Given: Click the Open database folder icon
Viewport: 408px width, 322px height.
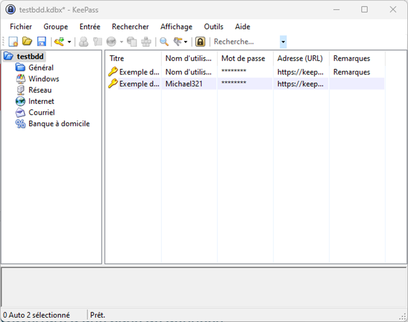Looking at the screenshot, I should click(x=27, y=41).
